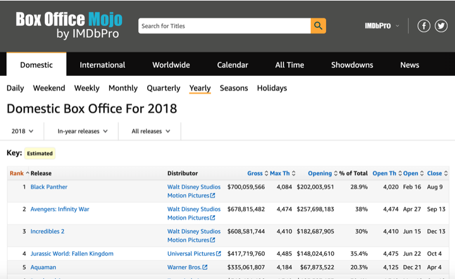Go to the All Time tab
Viewport: 455px width, 279px height.
[289, 65]
